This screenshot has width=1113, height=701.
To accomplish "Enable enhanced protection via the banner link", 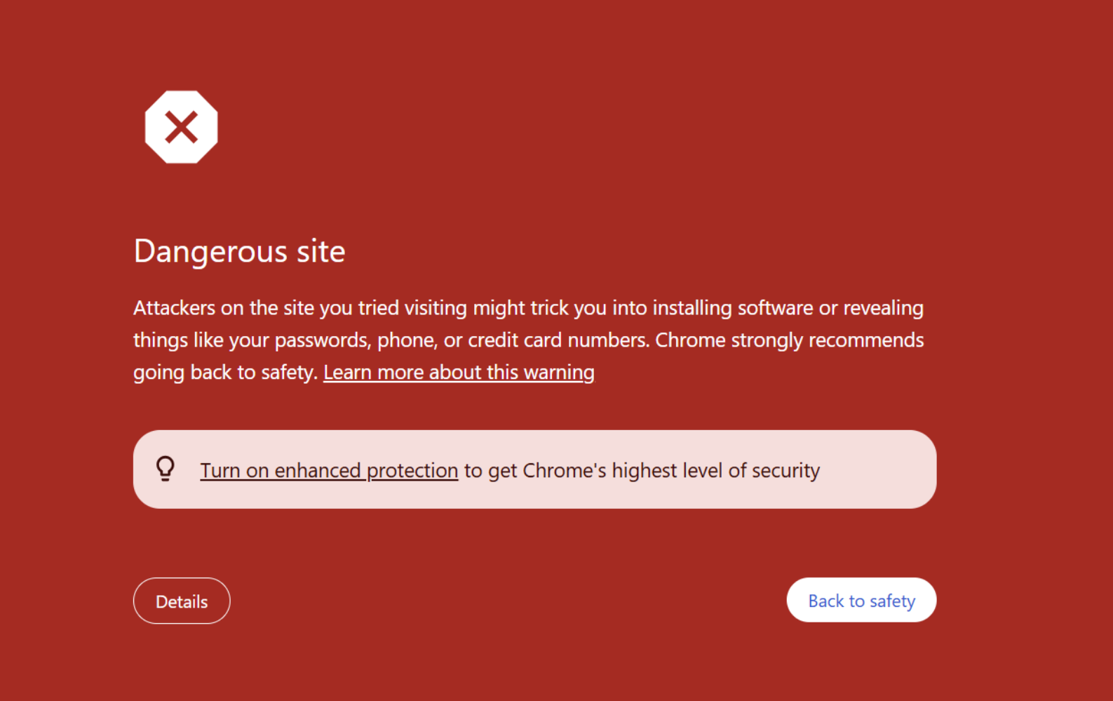I will click(x=328, y=470).
